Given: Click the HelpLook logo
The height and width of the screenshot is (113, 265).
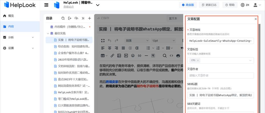Looking at the screenshot, I should (20, 5).
